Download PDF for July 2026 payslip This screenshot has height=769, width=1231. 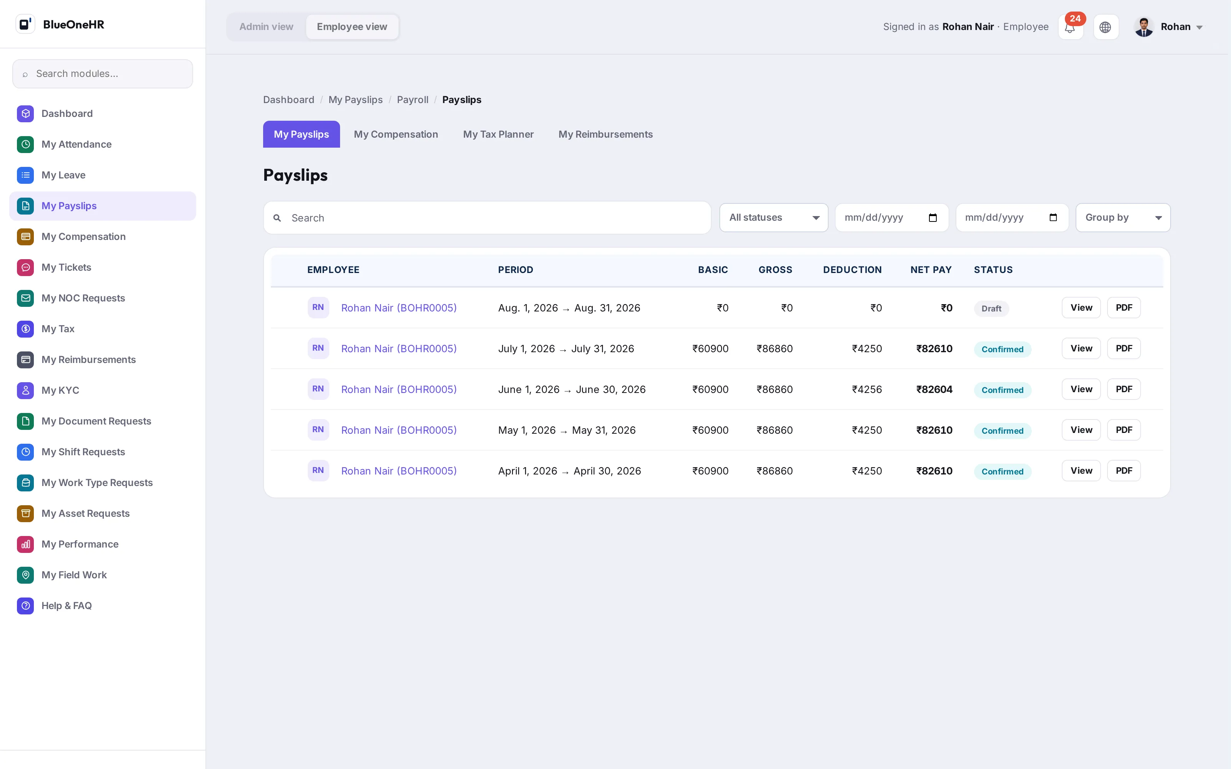tap(1124, 348)
